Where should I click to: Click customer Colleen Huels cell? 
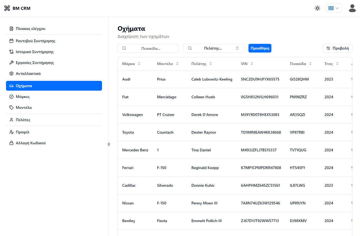click(203, 97)
